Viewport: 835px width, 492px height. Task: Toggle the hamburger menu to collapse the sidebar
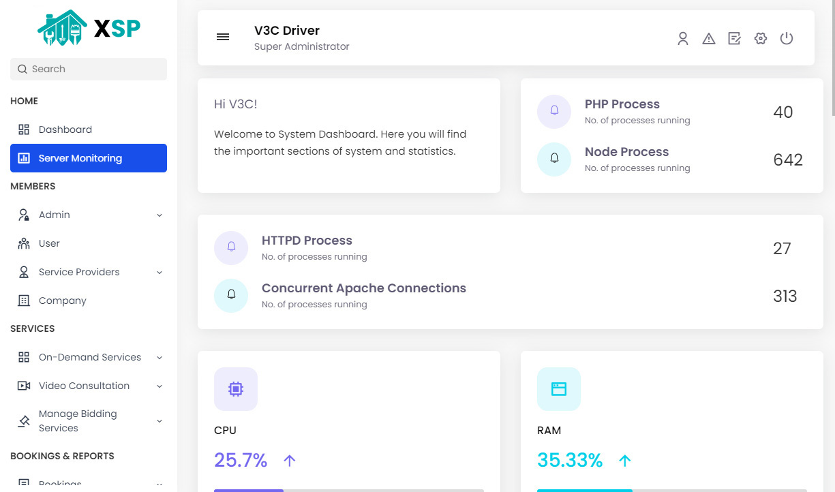click(x=223, y=37)
